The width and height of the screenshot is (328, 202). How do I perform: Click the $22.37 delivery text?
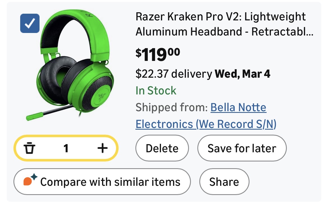pyautogui.click(x=174, y=74)
